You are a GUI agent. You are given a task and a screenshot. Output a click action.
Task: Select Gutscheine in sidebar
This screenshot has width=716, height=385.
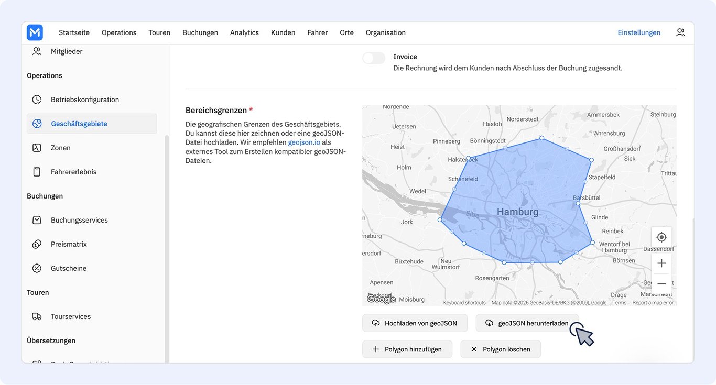coord(92,268)
